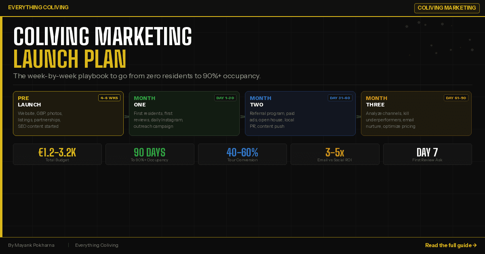
Task: Click the arrow icon beside Read the full guide
Action: tap(476, 245)
